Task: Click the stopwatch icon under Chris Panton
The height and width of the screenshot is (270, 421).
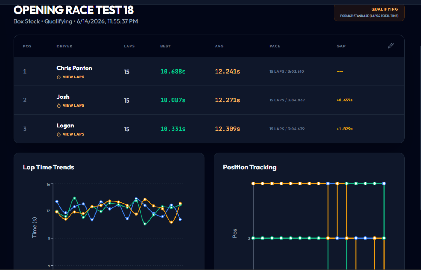Action: coord(59,77)
